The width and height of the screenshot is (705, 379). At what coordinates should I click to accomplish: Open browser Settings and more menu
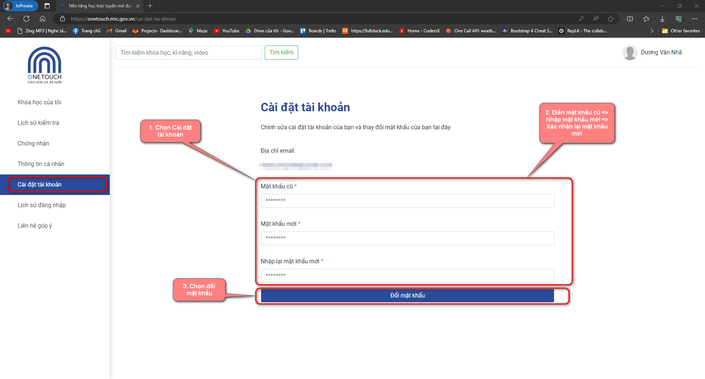695,19
